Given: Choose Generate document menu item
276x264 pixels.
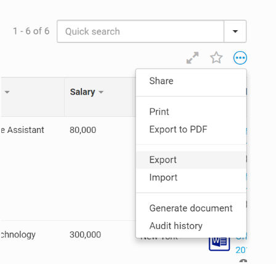Looking at the screenshot, I should (191, 208).
